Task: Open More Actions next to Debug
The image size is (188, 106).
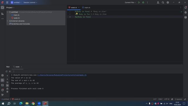Action: 147,2
